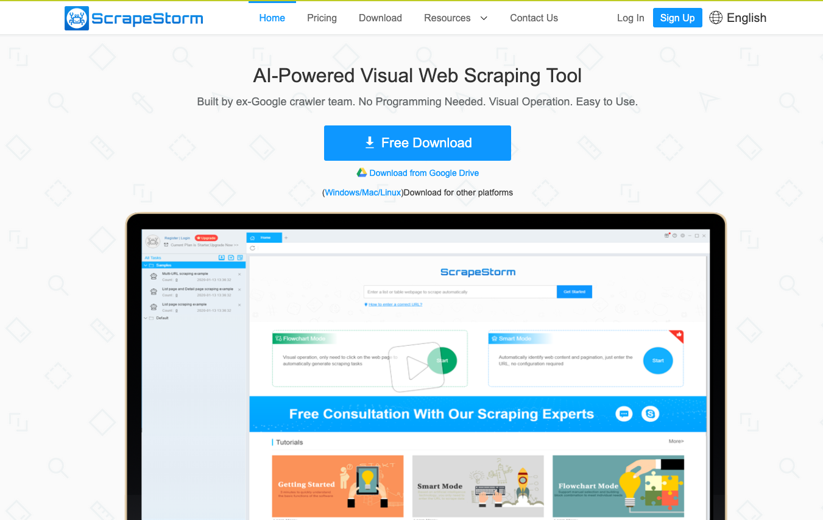Click the ScrapeStorm logo in the header
This screenshot has height=520, width=823.
coord(134,18)
